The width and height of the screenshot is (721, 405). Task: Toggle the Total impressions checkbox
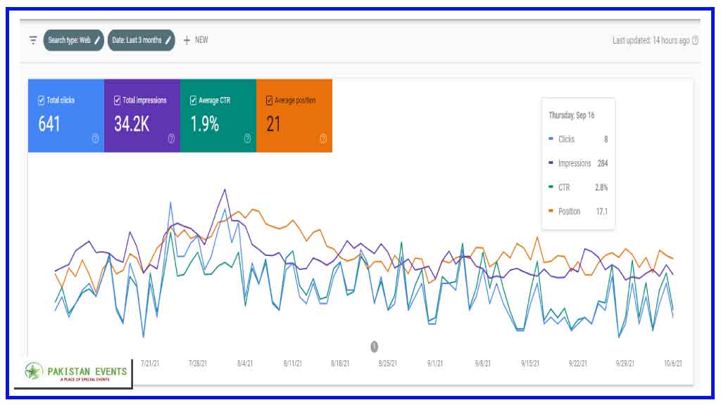pos(118,100)
